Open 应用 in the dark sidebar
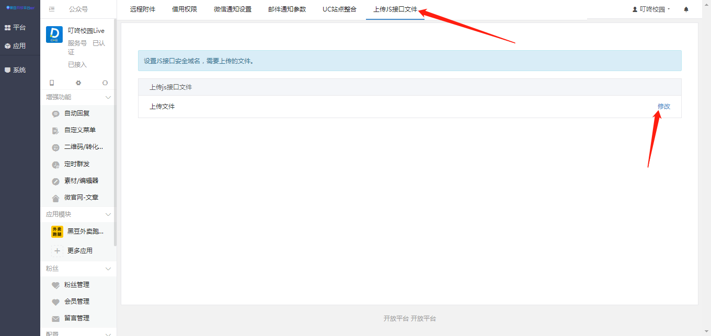This screenshot has width=711, height=336. click(x=15, y=46)
